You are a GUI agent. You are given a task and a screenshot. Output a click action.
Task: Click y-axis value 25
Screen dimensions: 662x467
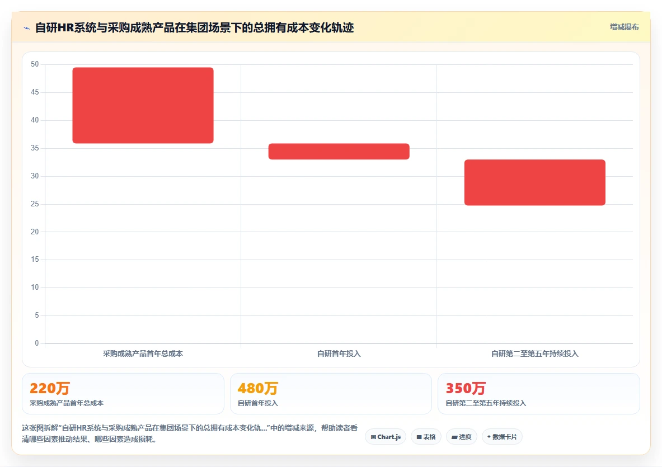pyautogui.click(x=35, y=204)
